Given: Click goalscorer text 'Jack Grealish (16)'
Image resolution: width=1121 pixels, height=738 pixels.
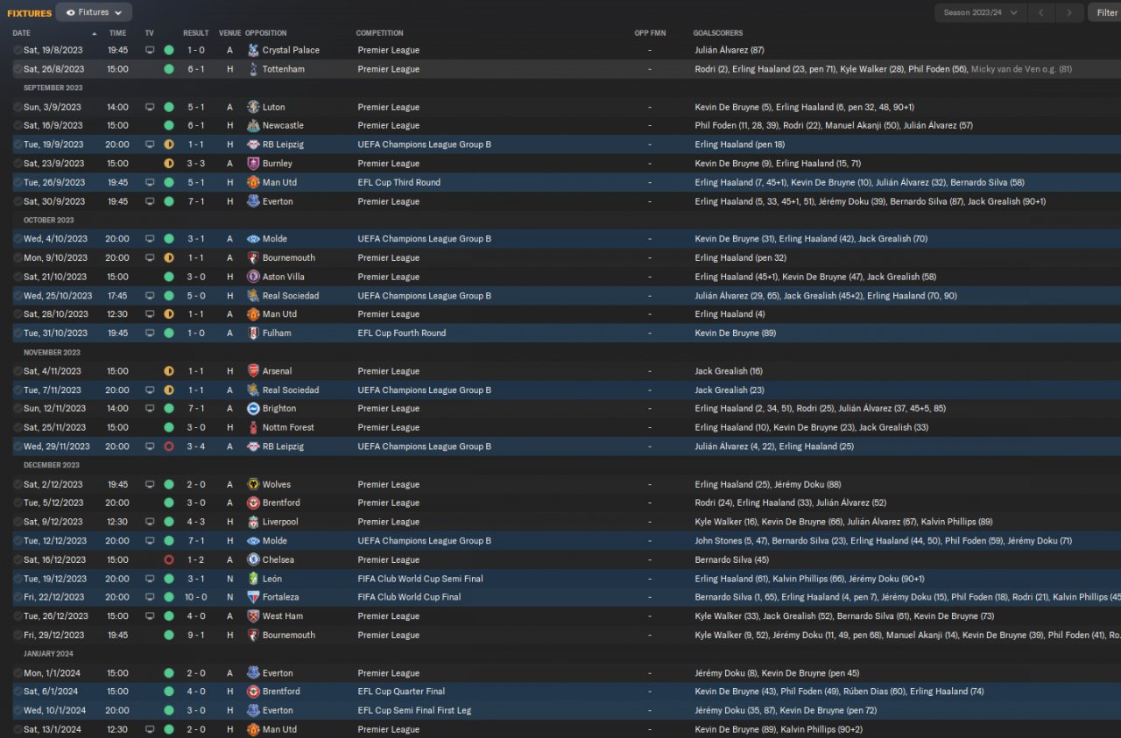Looking at the screenshot, I should pyautogui.click(x=729, y=371).
